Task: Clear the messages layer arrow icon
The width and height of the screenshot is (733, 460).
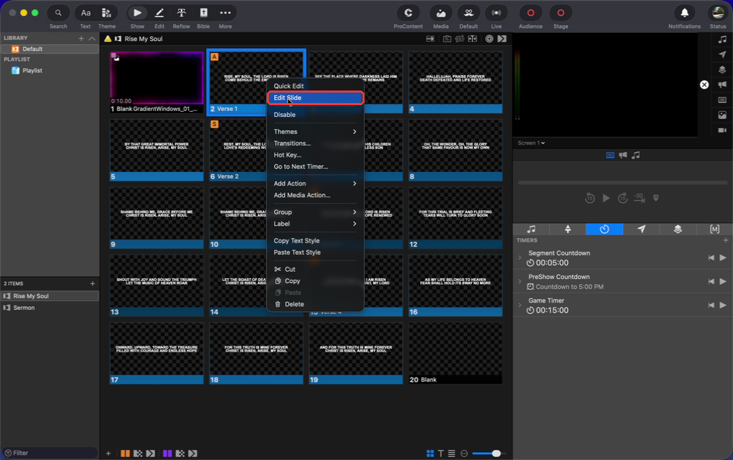Action: click(722, 54)
